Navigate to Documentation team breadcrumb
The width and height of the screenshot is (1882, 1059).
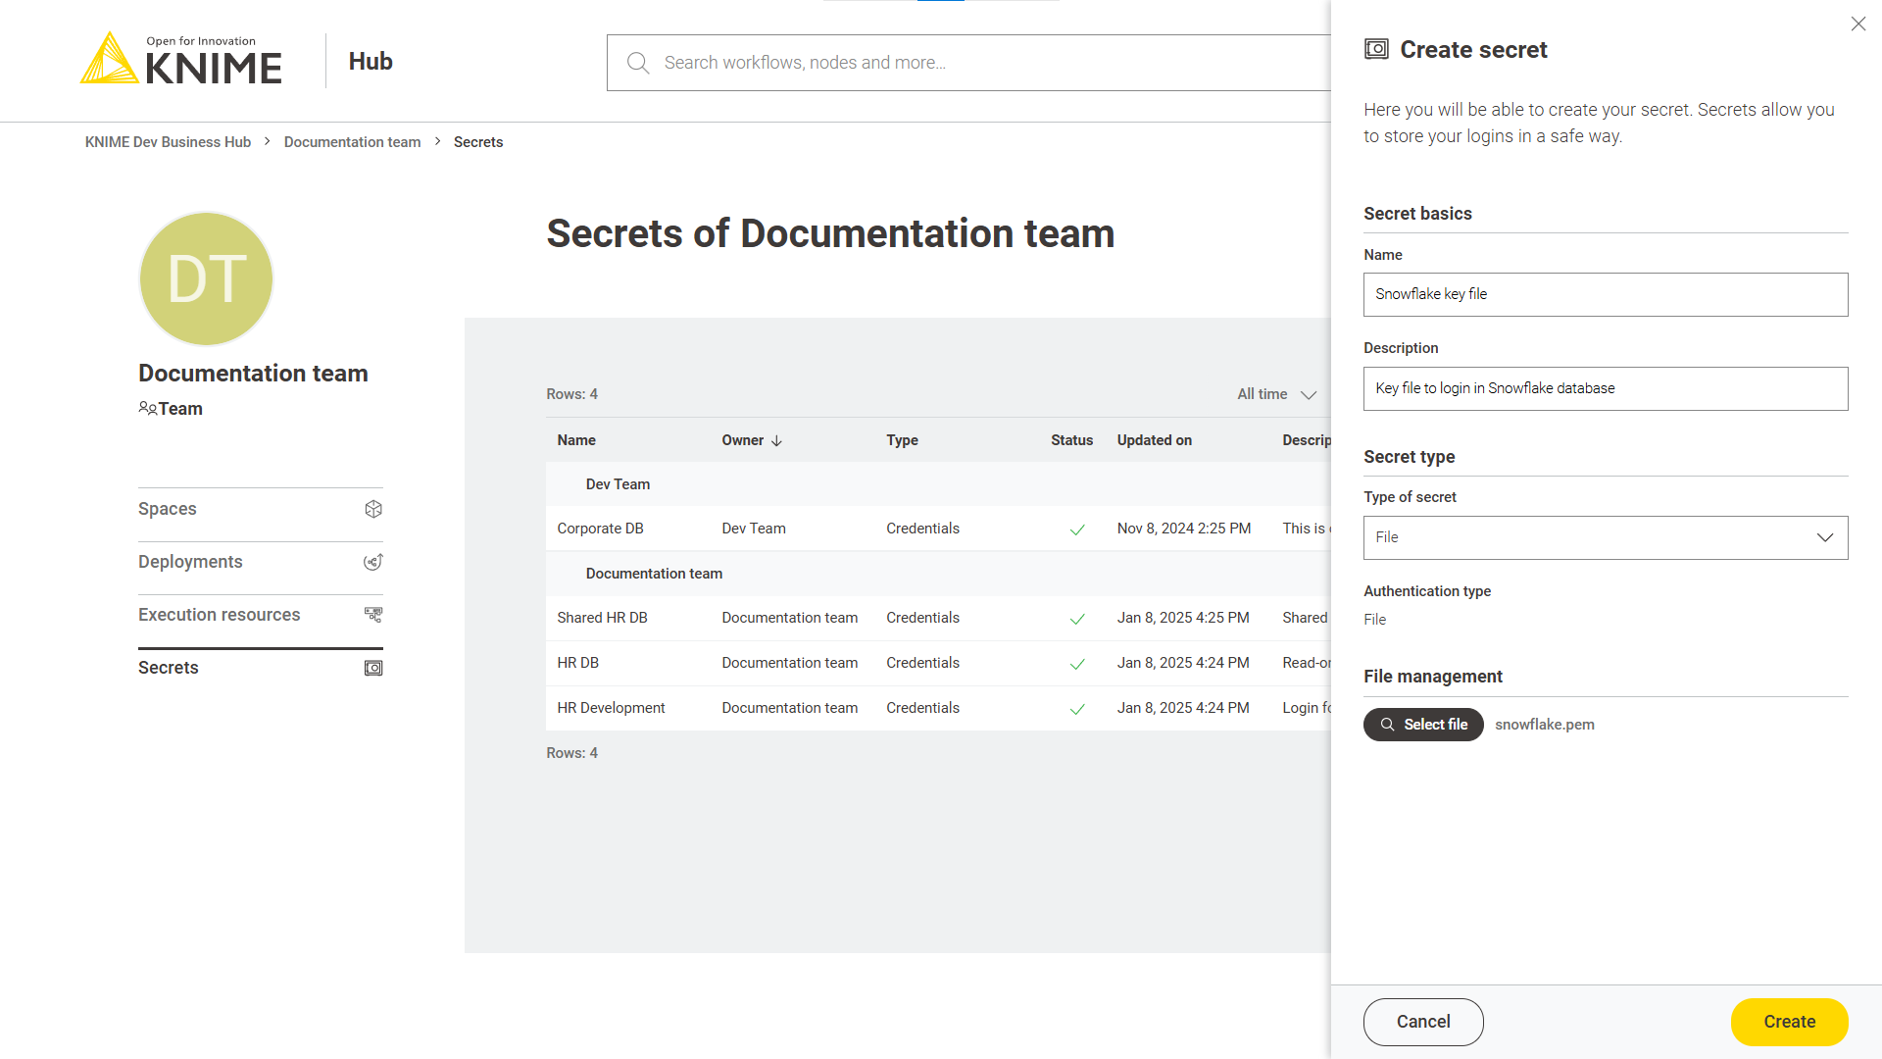pos(352,142)
